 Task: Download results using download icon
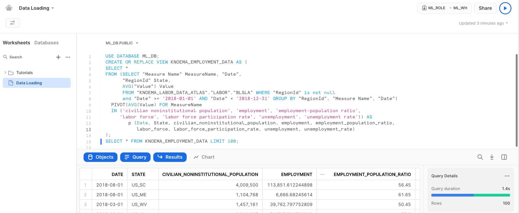pos(492,157)
